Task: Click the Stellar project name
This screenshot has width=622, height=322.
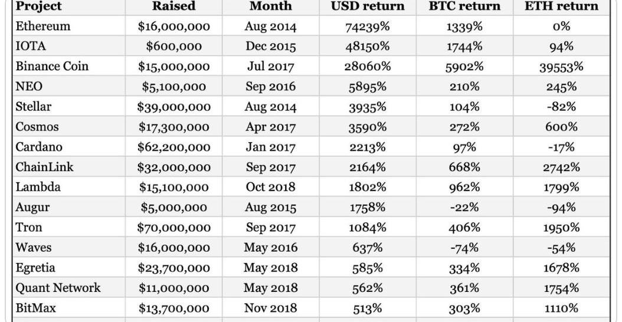Action: click(x=34, y=107)
